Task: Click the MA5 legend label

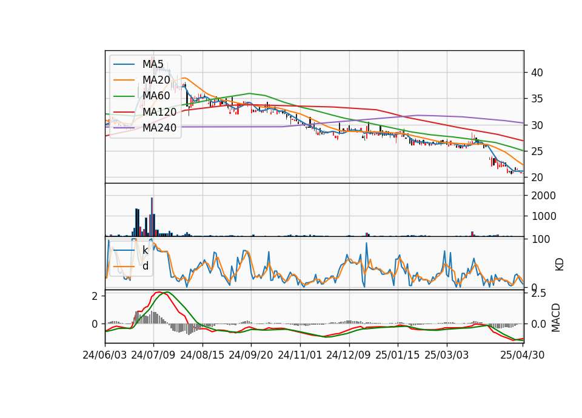Action: tap(153, 64)
